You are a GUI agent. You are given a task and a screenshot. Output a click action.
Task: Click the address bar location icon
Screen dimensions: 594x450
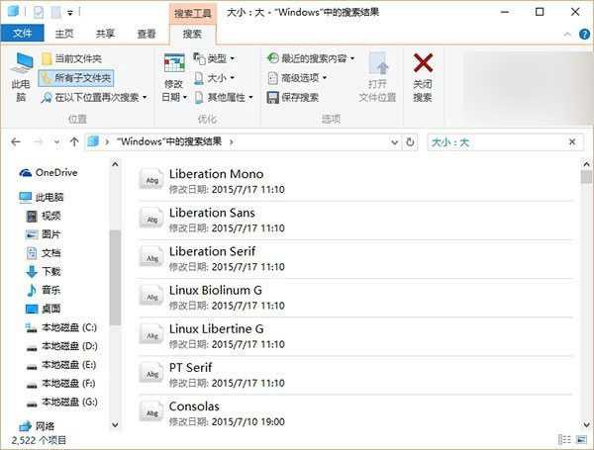click(93, 142)
